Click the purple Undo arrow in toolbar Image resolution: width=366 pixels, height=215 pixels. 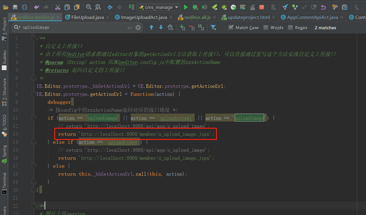[x=36, y=7]
